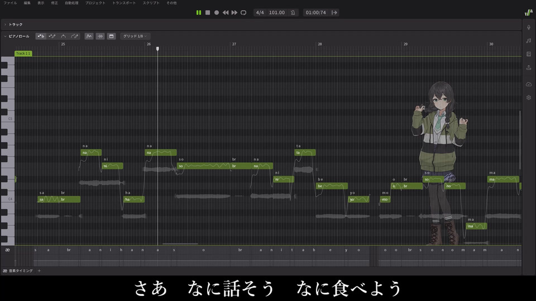Viewport: 536px width, 301px height.
Task: Open the プロジェクト menu
Action: [95, 3]
